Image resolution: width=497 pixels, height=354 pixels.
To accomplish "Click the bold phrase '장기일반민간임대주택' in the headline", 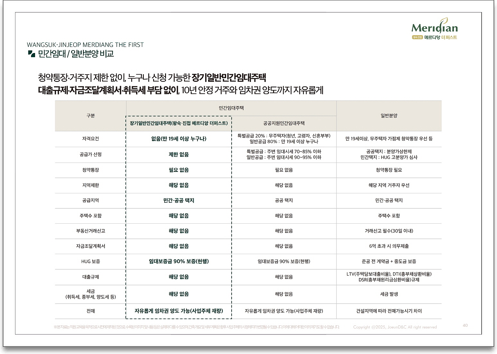I will pos(229,77).
